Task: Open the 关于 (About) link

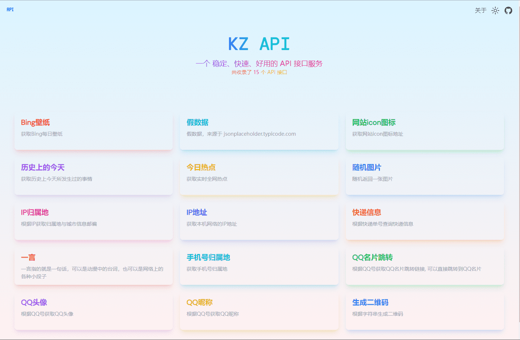Action: coord(480,11)
